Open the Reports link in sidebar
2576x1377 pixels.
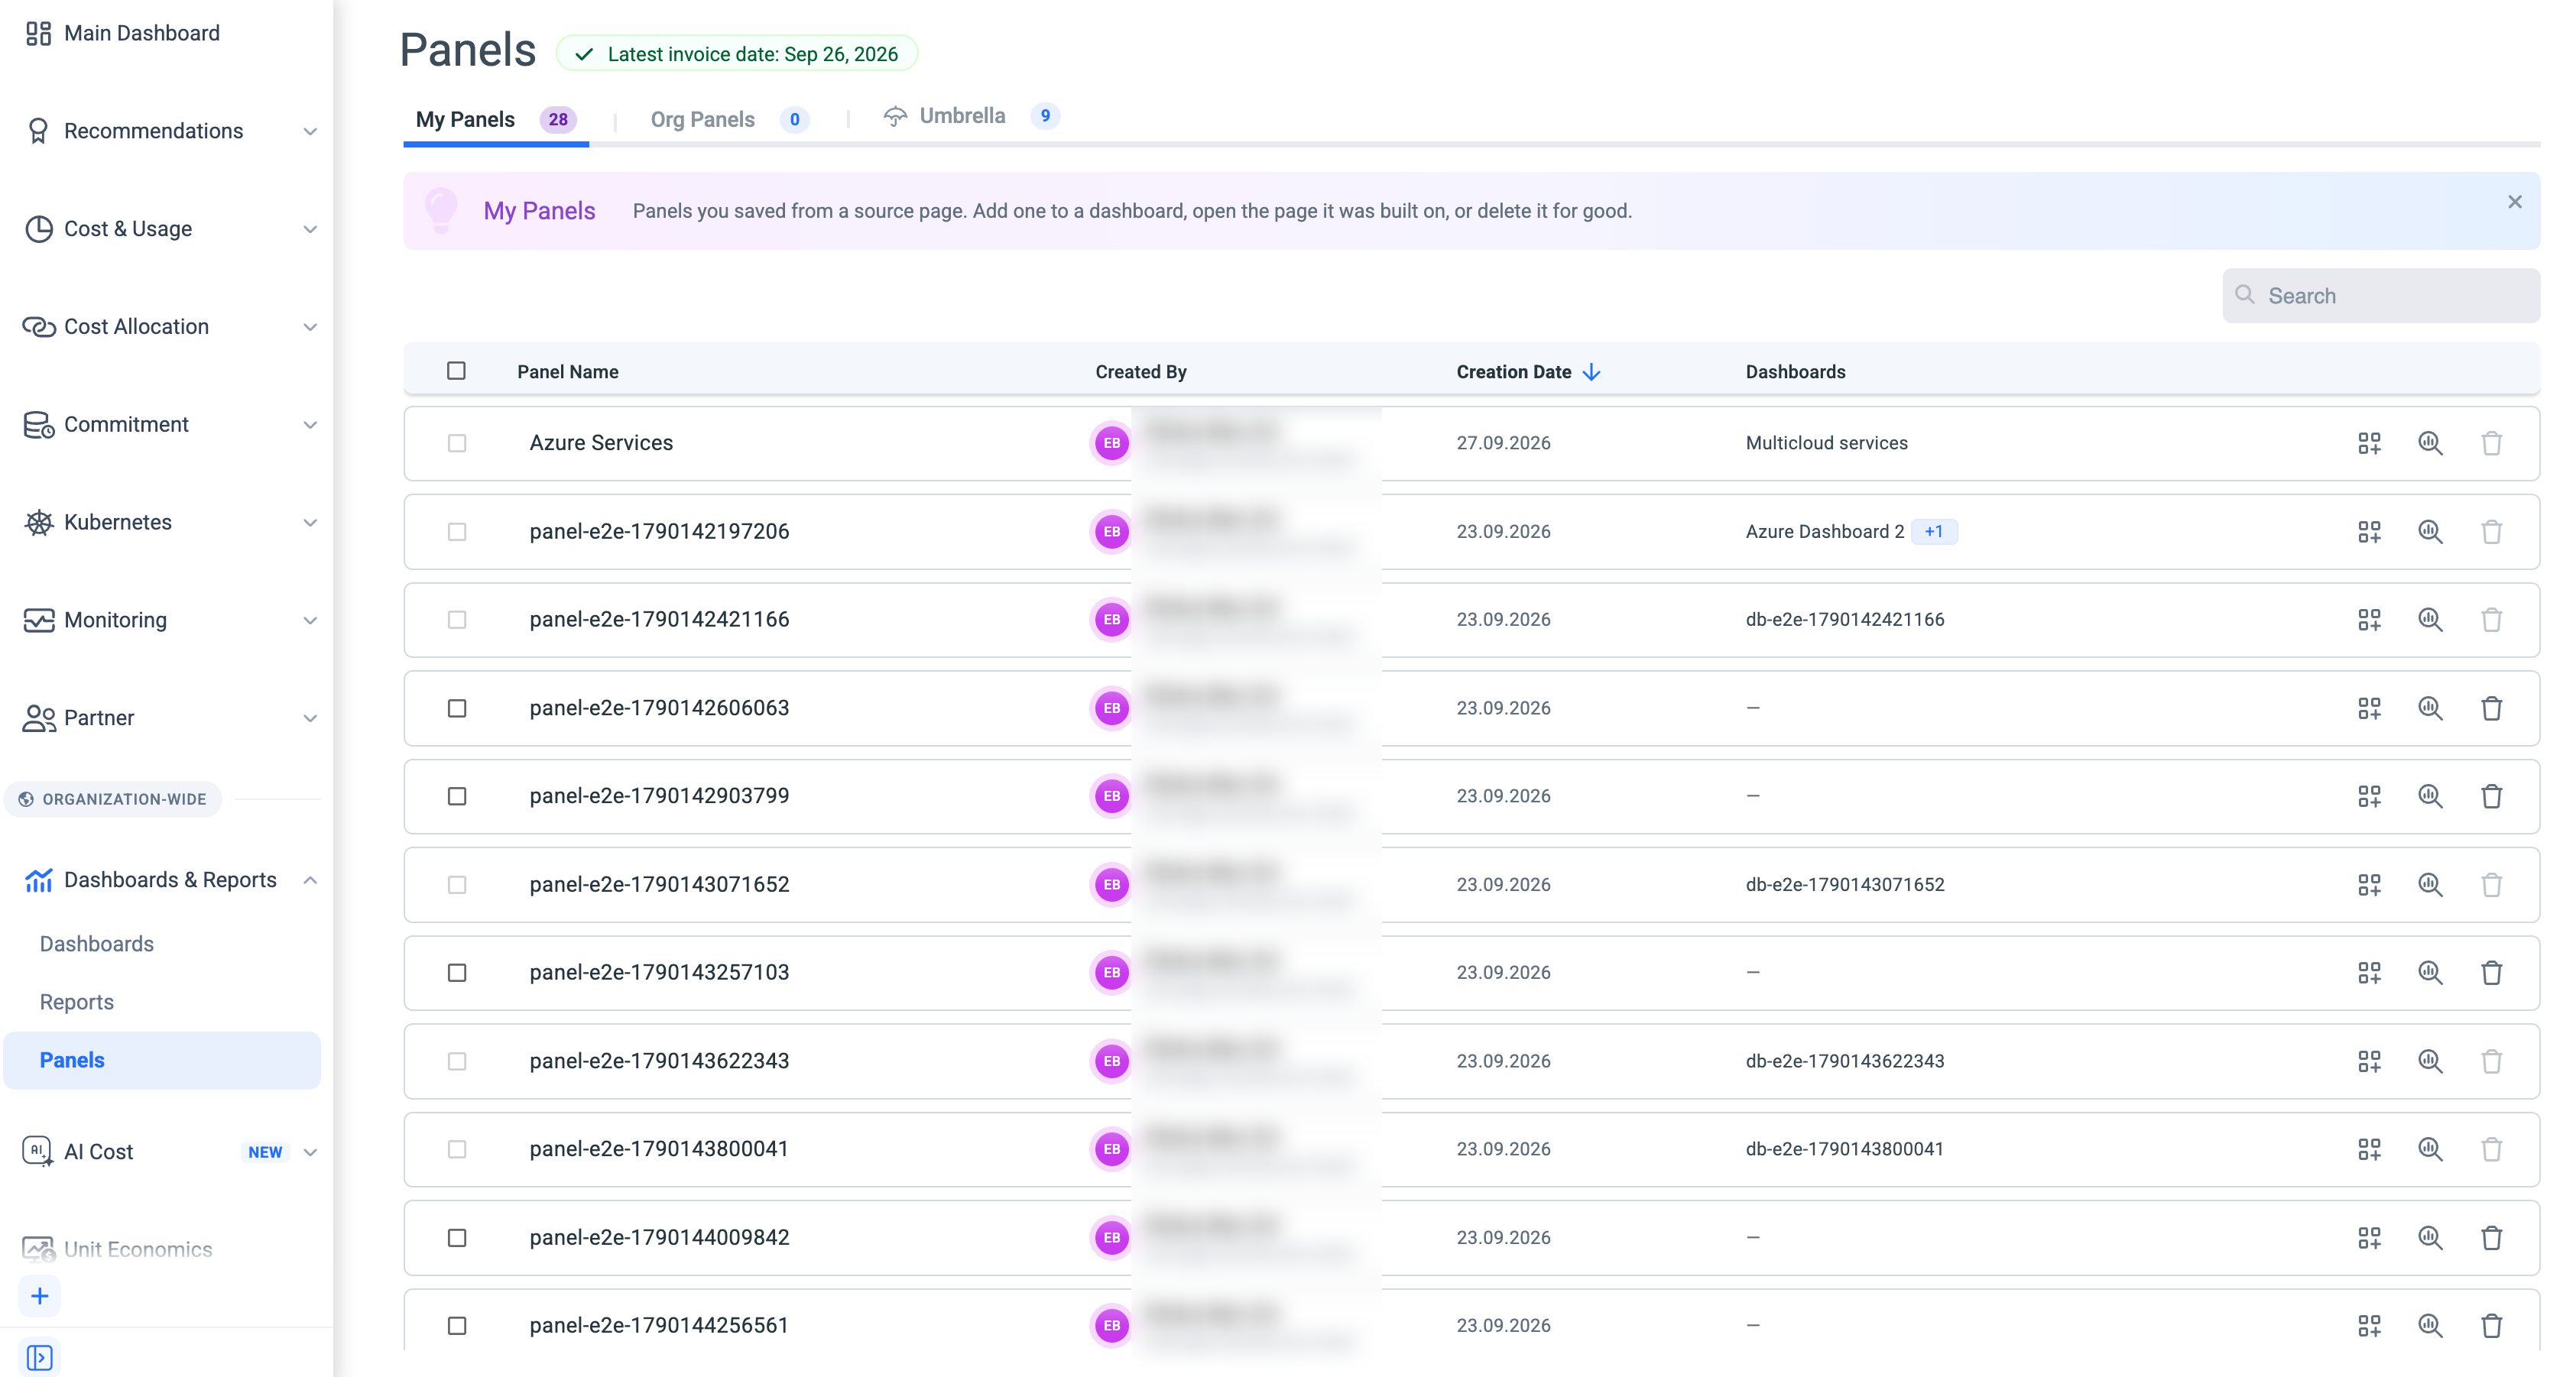(x=77, y=1002)
